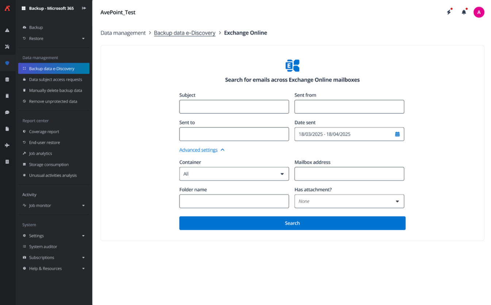This screenshot has height=305, width=491.
Task: Click Backup data e-Discovery breadcrumb link
Action: (x=184, y=33)
